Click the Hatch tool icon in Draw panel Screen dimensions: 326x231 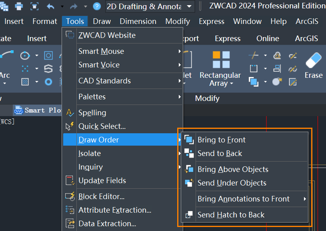pyautogui.click(x=25, y=82)
